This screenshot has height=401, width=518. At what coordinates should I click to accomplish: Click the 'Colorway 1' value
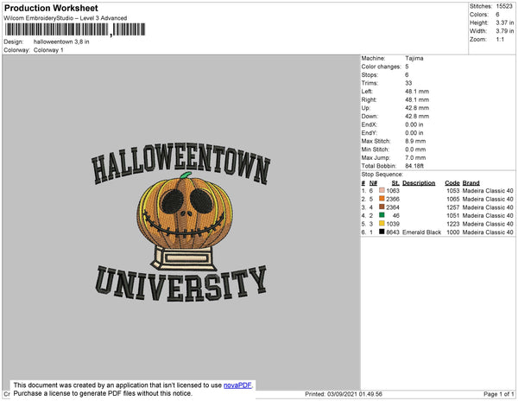(x=48, y=50)
